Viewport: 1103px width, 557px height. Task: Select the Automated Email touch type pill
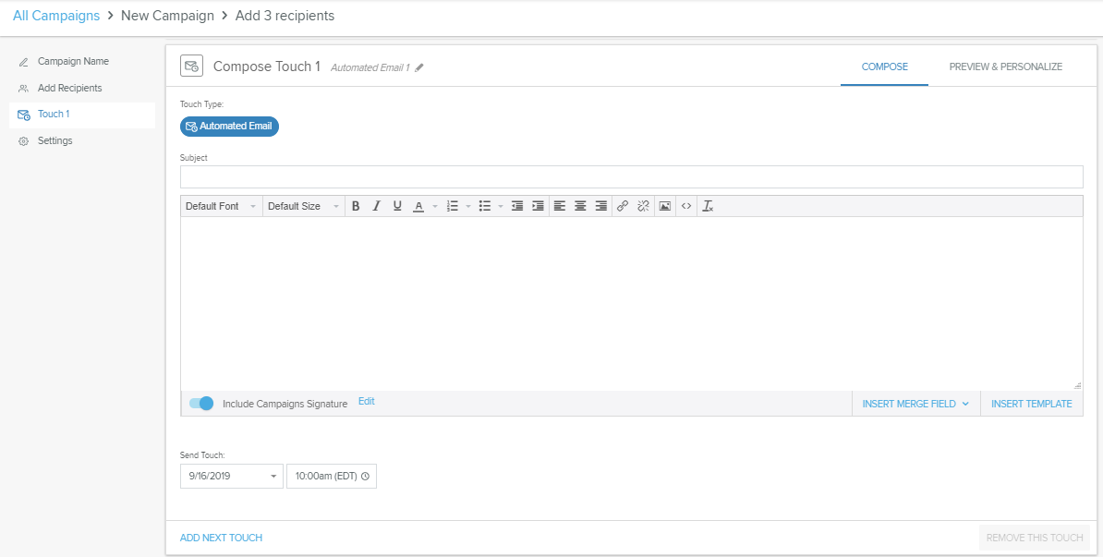(229, 127)
